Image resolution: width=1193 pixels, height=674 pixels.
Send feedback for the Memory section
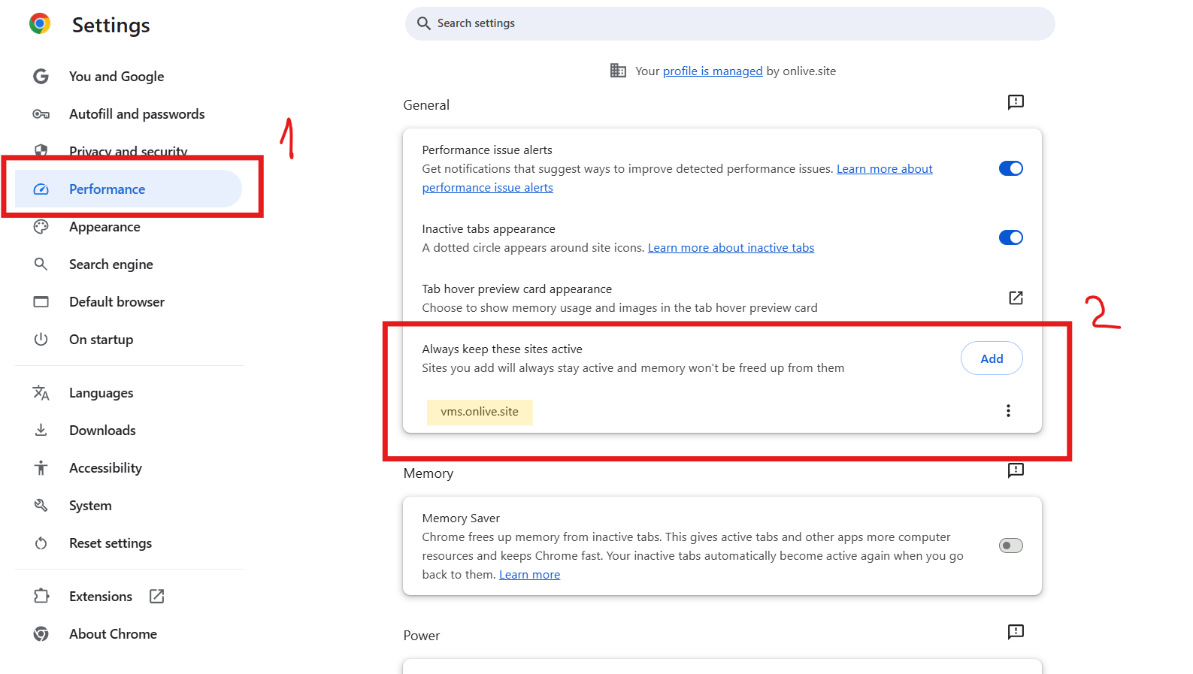tap(1016, 470)
